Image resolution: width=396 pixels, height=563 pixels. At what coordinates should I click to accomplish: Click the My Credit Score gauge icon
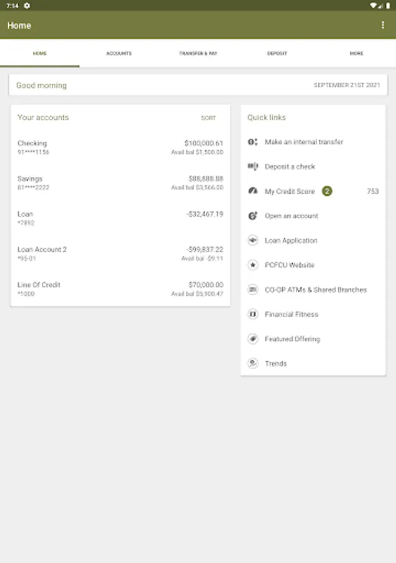click(253, 191)
